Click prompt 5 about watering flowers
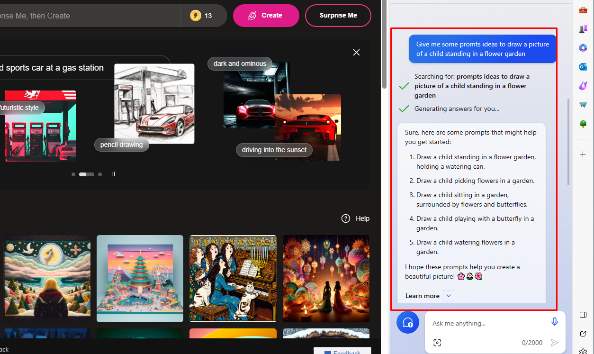This screenshot has width=594, height=354. [466, 247]
